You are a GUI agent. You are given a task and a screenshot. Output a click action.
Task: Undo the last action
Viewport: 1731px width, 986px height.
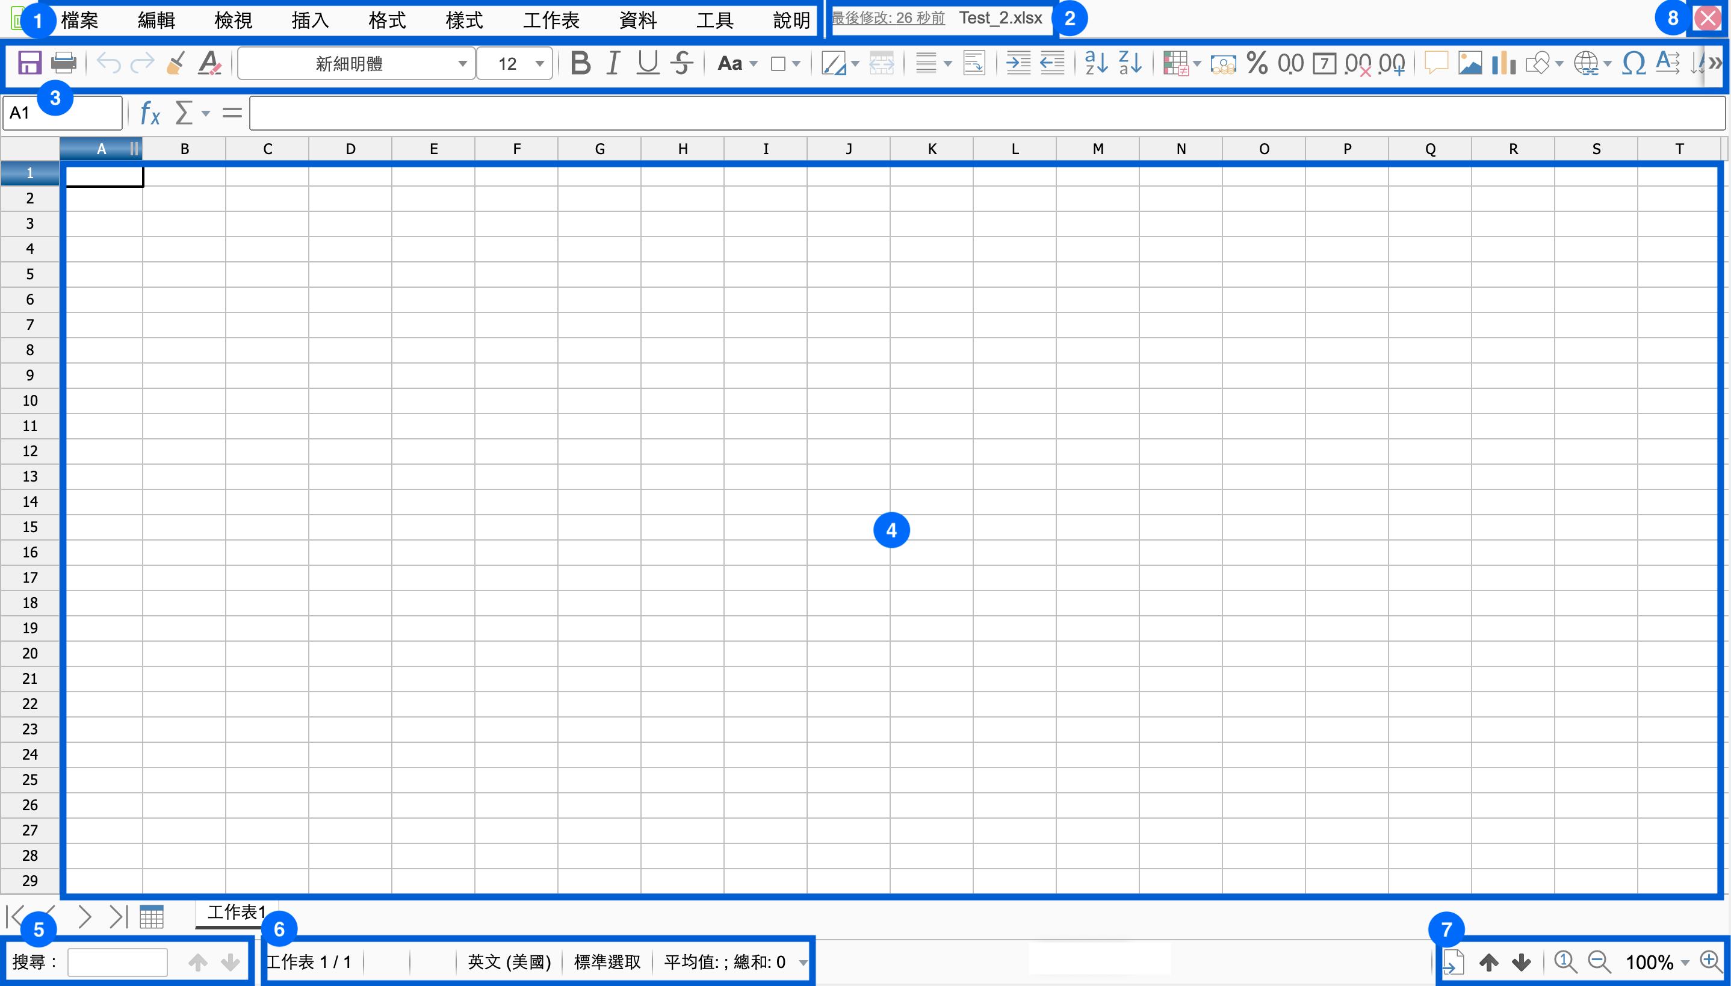108,63
